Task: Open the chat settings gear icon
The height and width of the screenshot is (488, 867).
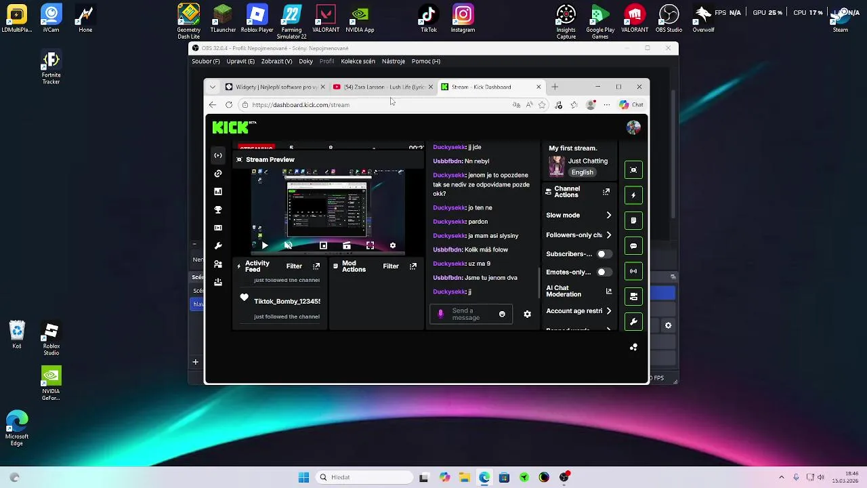Action: [x=527, y=314]
